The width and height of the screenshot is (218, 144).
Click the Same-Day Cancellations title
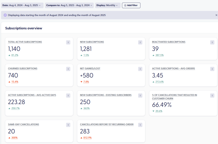click(x=24, y=125)
